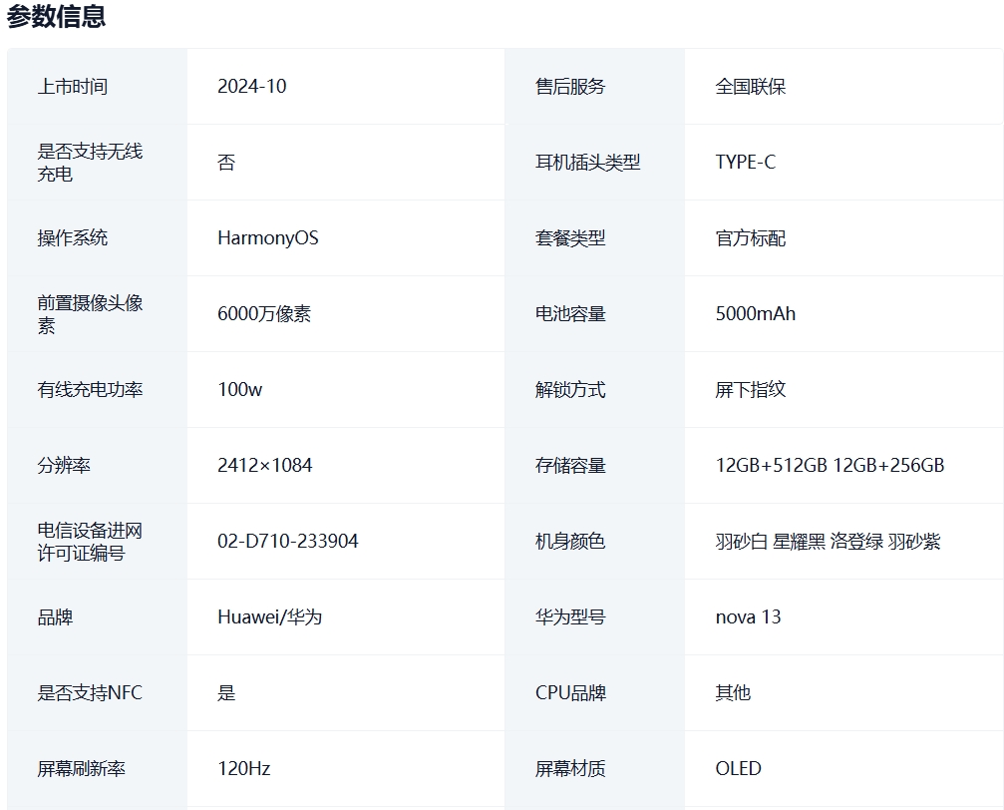Click the 品牌 label

(x=55, y=617)
